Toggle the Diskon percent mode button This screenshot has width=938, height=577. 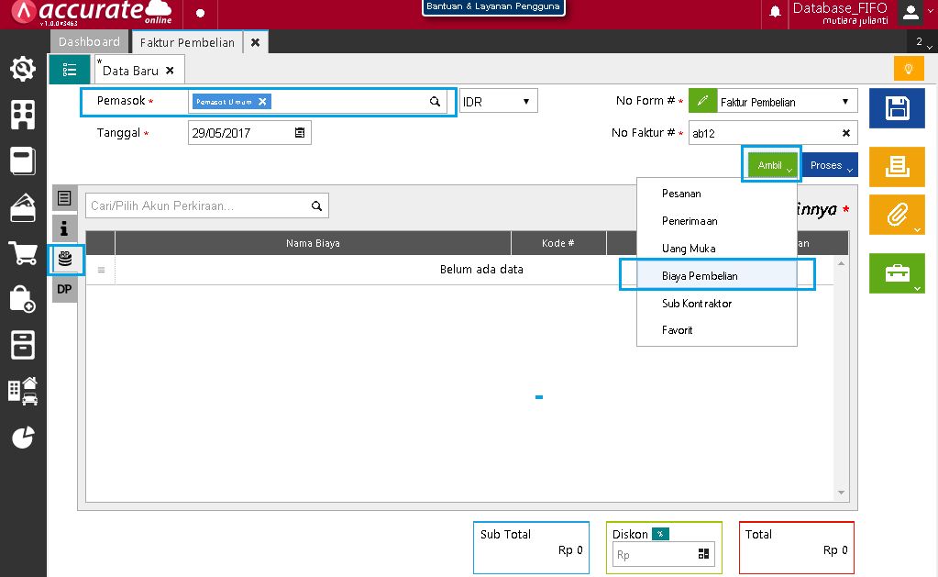(660, 534)
